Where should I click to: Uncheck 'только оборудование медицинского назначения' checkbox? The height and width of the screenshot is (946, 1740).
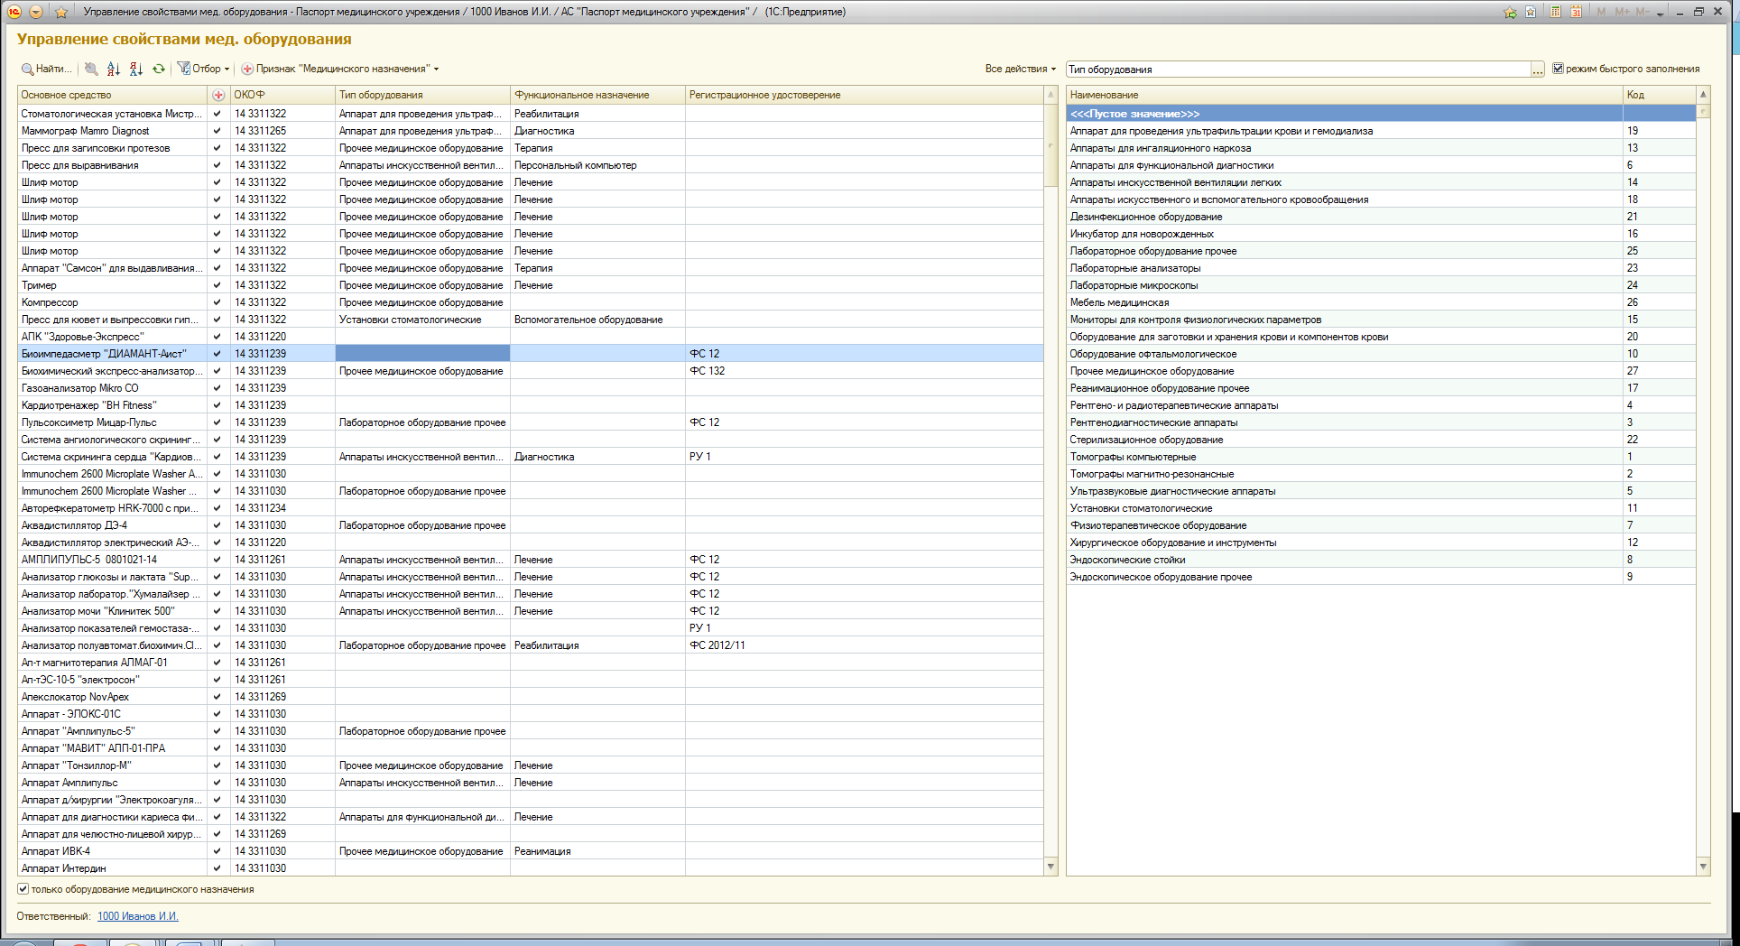[x=23, y=889]
